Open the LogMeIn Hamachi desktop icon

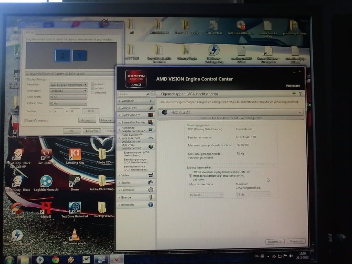pyautogui.click(x=46, y=183)
